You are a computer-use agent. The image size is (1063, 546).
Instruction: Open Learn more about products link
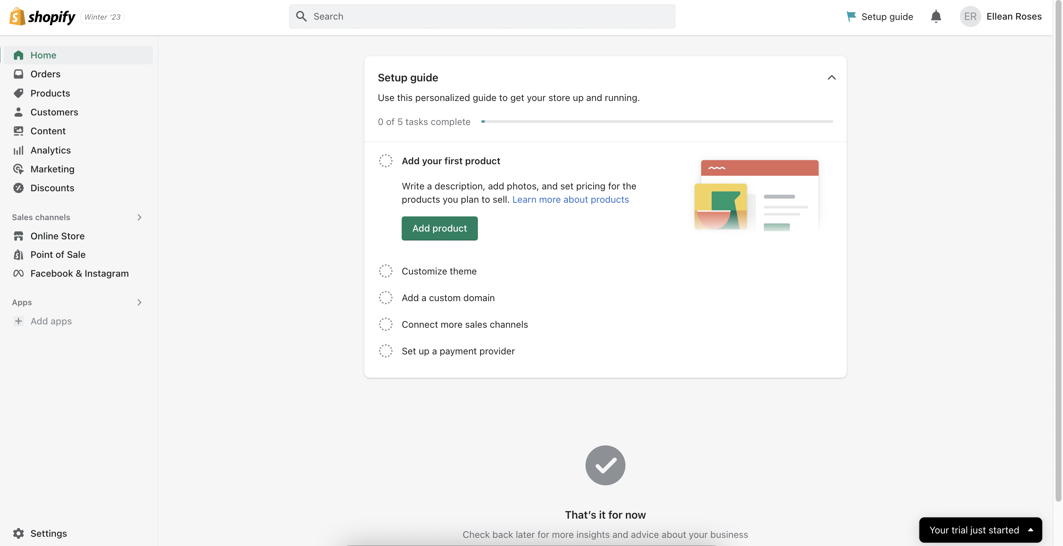click(x=570, y=199)
